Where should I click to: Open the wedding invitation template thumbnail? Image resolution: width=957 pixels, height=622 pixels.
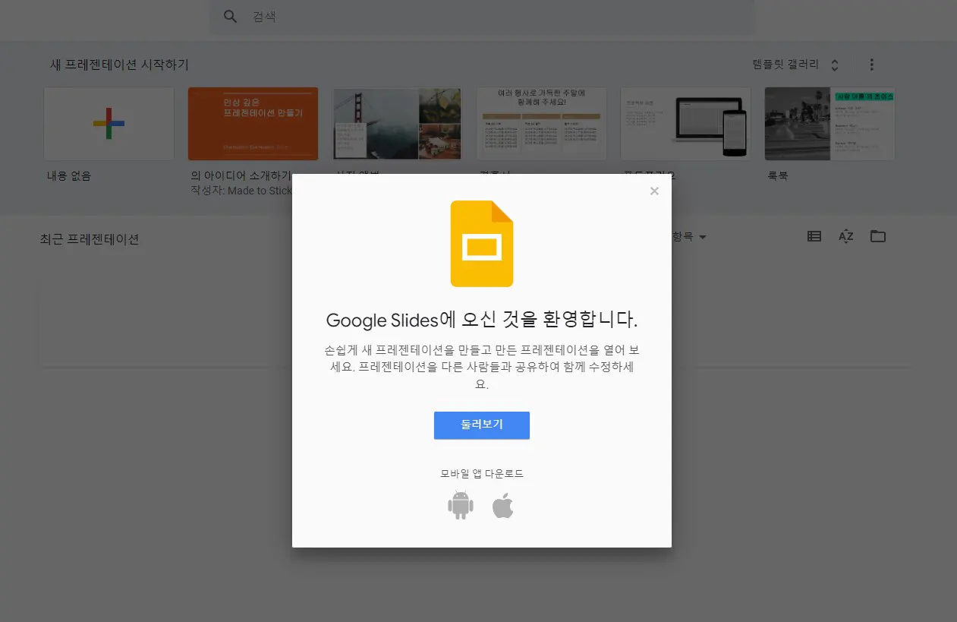(541, 123)
